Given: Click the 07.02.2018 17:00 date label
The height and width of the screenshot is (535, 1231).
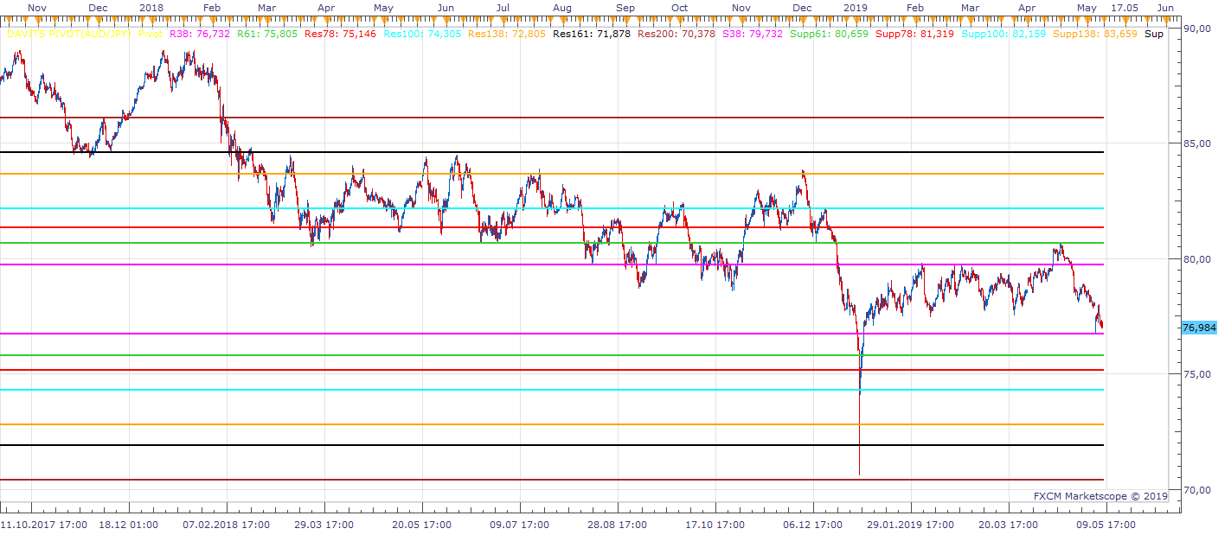Looking at the screenshot, I should coord(228,524).
